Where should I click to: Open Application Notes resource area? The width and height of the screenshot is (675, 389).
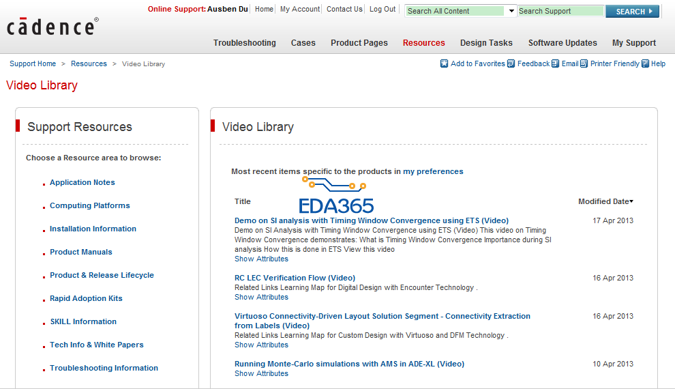pyautogui.click(x=82, y=182)
